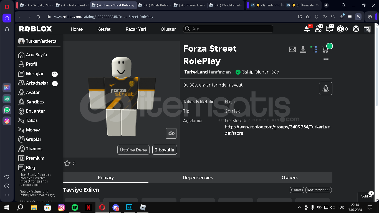Open the Opera start page home icon
This screenshot has width=379, height=213.
pyautogui.click(x=7, y=18)
